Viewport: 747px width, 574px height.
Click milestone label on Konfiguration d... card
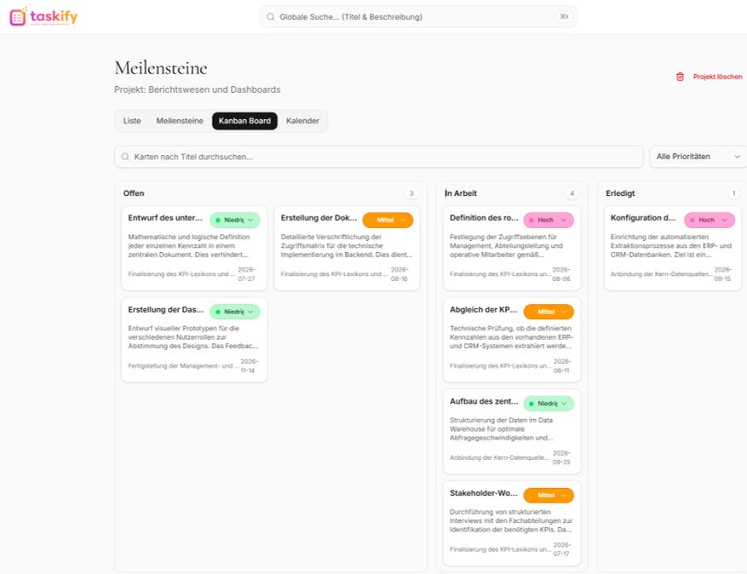tap(661, 274)
